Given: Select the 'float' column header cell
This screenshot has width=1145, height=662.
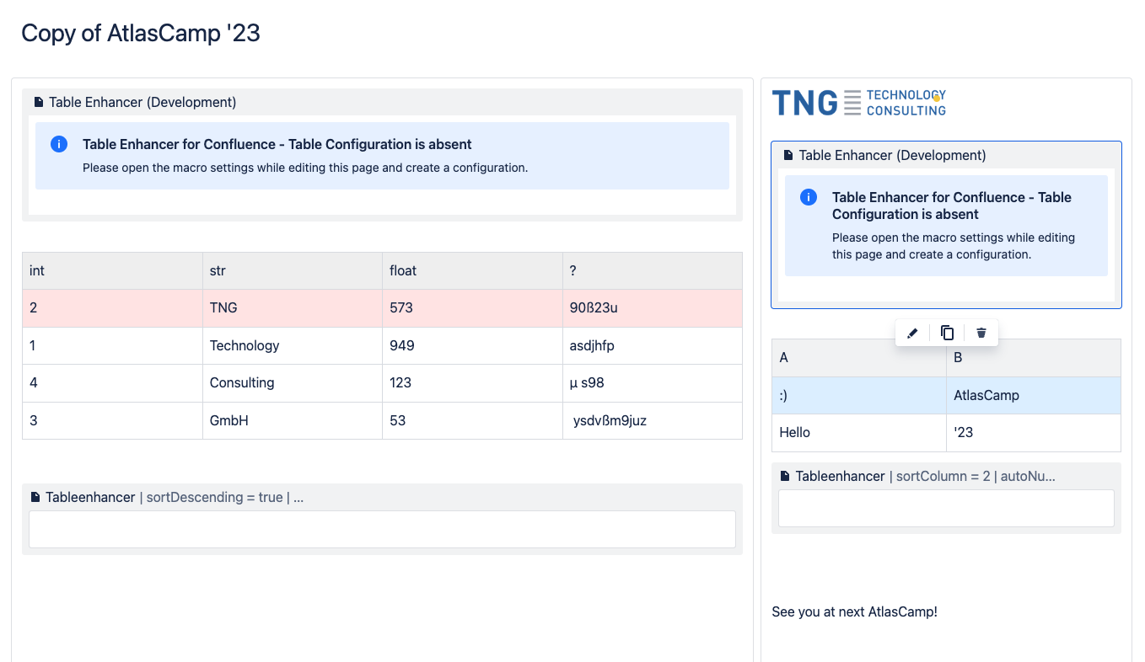Looking at the screenshot, I should point(472,270).
